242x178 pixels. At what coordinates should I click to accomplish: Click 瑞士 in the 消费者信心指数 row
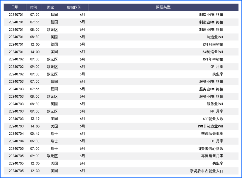[54, 149]
